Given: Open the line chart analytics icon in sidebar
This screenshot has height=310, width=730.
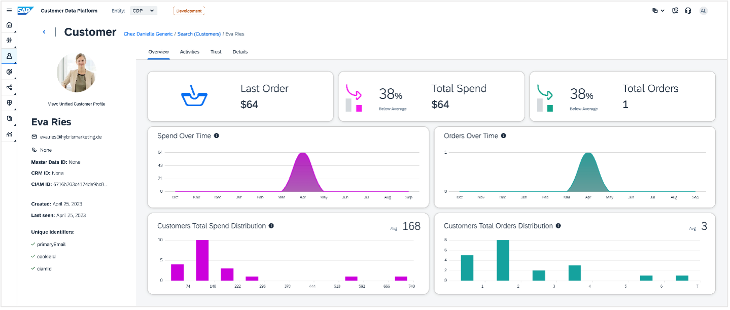Looking at the screenshot, I should click(9, 134).
